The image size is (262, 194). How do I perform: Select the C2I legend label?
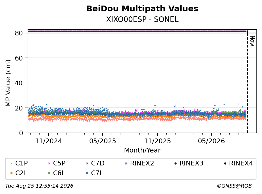point(21,173)
